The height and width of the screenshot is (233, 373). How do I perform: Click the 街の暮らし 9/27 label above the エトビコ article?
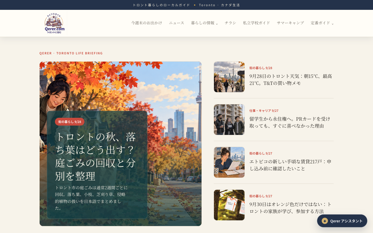click(261, 153)
